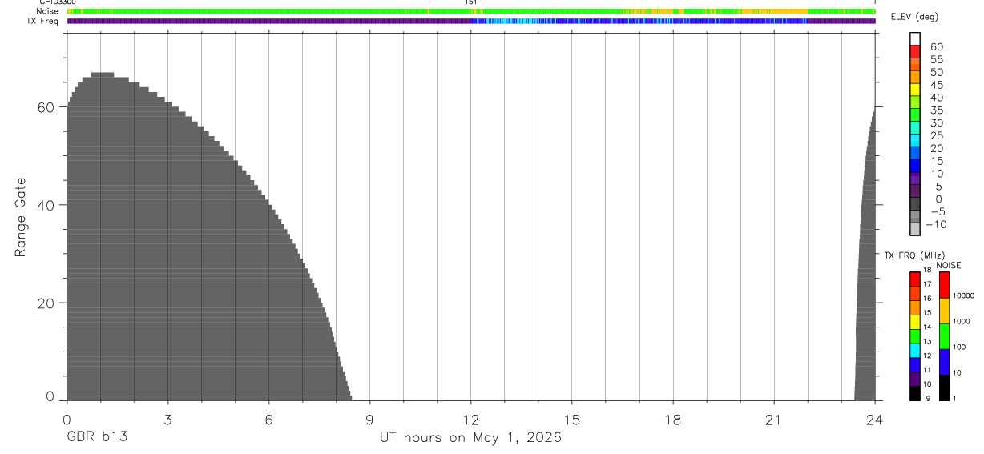Click the x-axis tick label '6'

tap(268, 420)
